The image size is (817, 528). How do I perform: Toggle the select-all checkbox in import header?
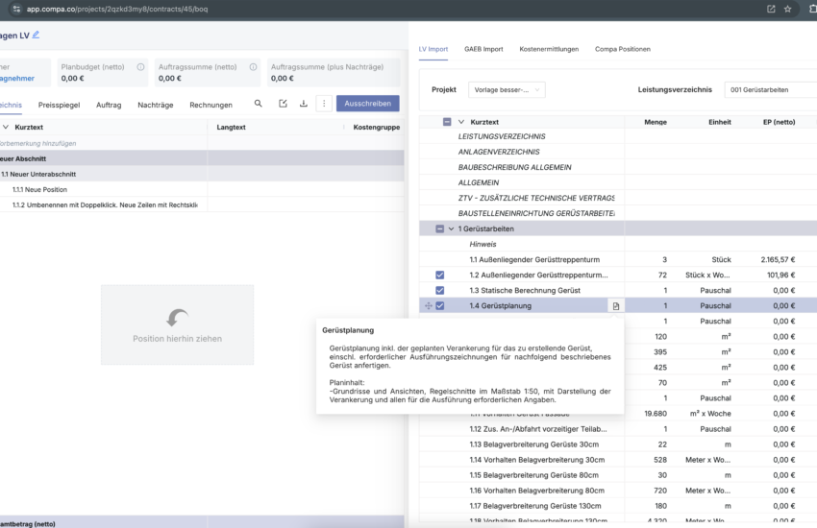point(447,122)
